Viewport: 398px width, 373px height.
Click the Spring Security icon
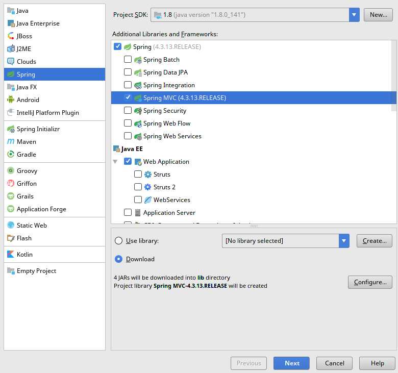(138, 111)
